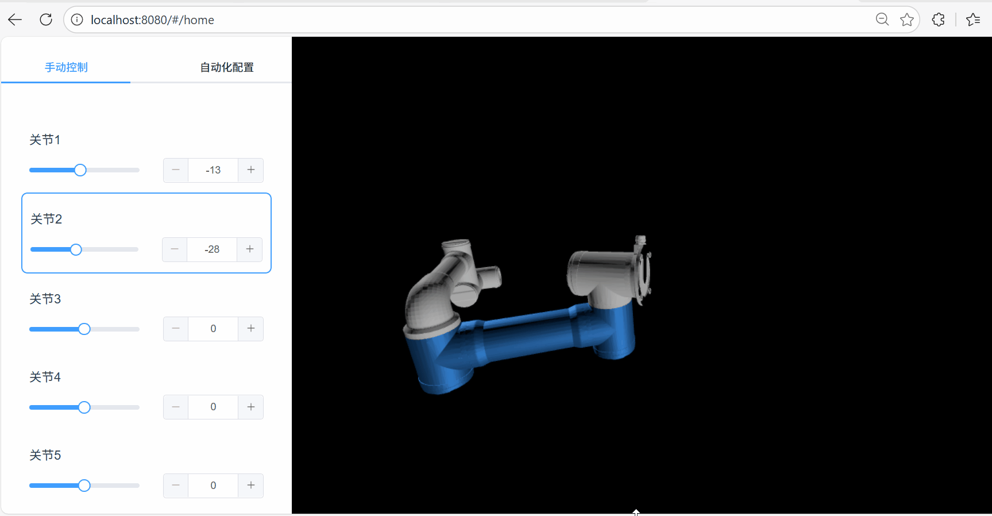Bookmark this page with the star icon
Screen dimensions: 992x516
pyautogui.click(x=907, y=20)
